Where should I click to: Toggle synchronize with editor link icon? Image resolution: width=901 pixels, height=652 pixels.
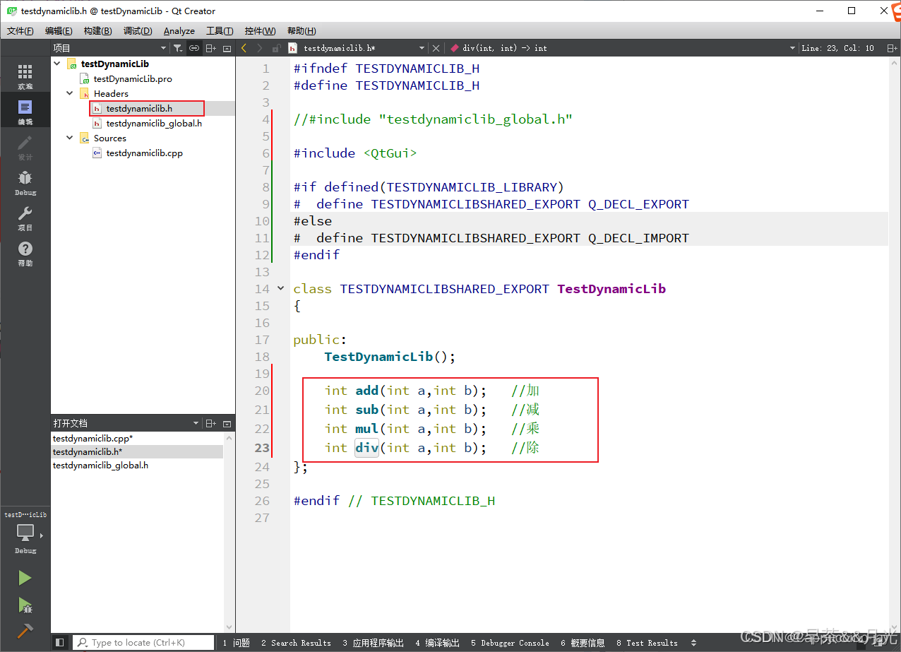pos(194,48)
